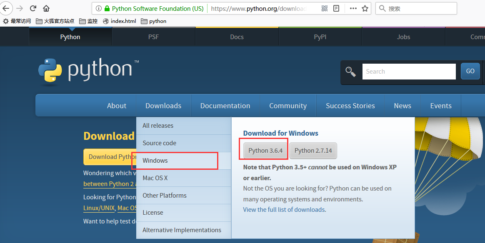Bookmark this page with the star icon
485x243 pixels.
tap(365, 8)
